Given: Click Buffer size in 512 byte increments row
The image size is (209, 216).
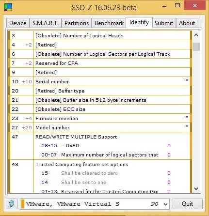Looking at the screenshot, I should 99,100.
